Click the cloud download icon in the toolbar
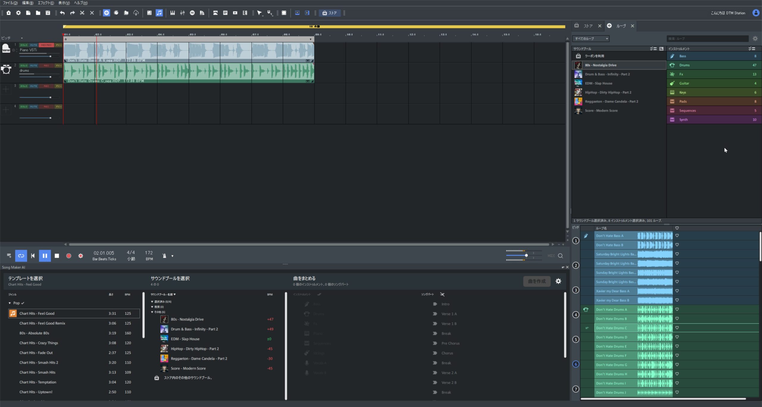The width and height of the screenshot is (762, 407). [136, 13]
